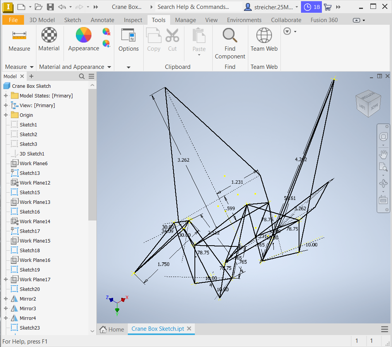Screen dimensions: 392x347
Task: Search the model browser
Action: pos(82,76)
